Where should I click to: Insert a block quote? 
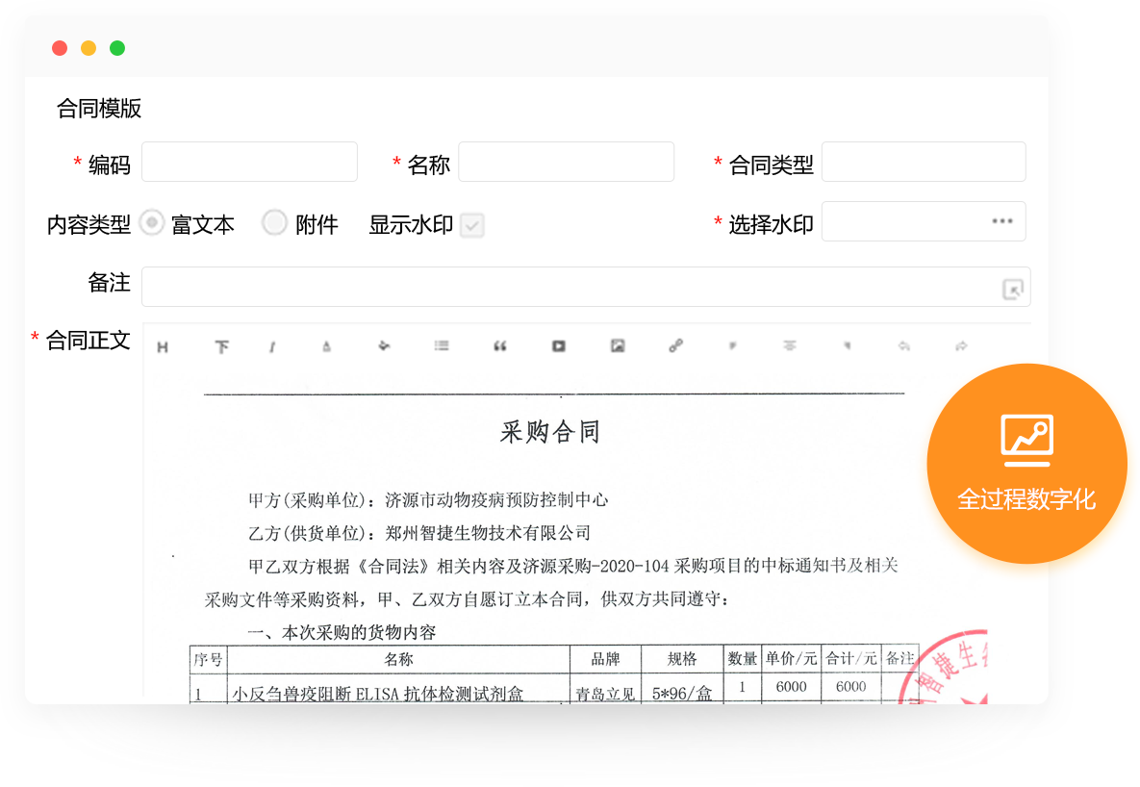point(499,346)
